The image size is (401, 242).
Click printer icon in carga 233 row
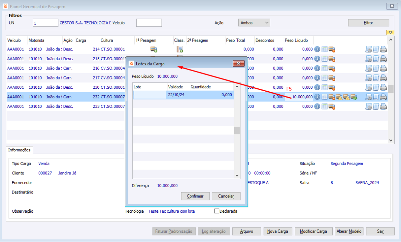(383, 107)
